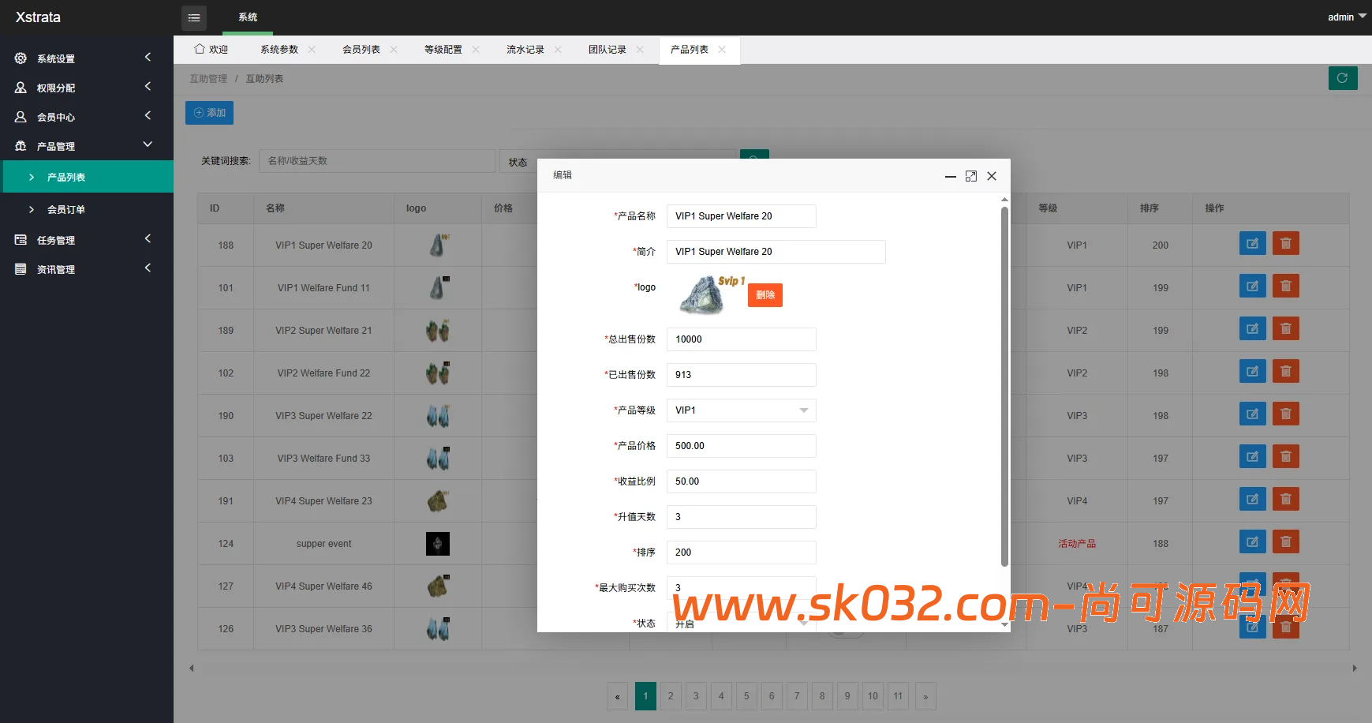This screenshot has width=1372, height=723.
Task: Open the admin user dropdown
Action: click(x=1346, y=17)
